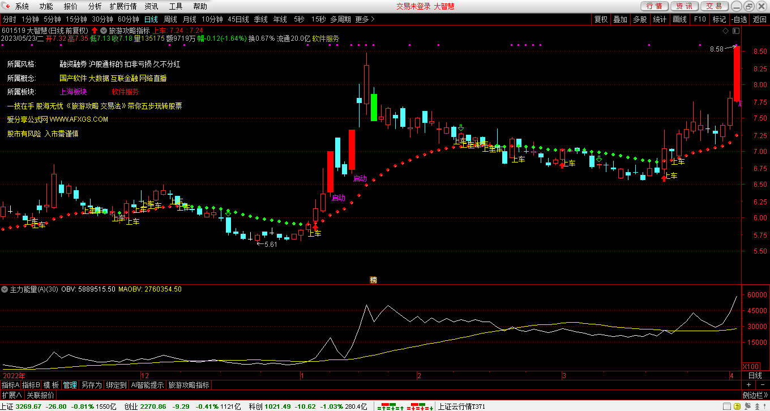Click the minus zoom button at bottom right
This screenshot has width=770, height=411.
pos(761,385)
